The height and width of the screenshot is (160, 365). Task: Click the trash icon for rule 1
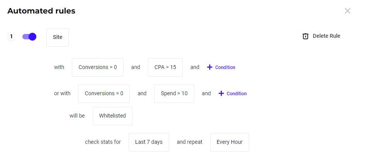coord(305,36)
